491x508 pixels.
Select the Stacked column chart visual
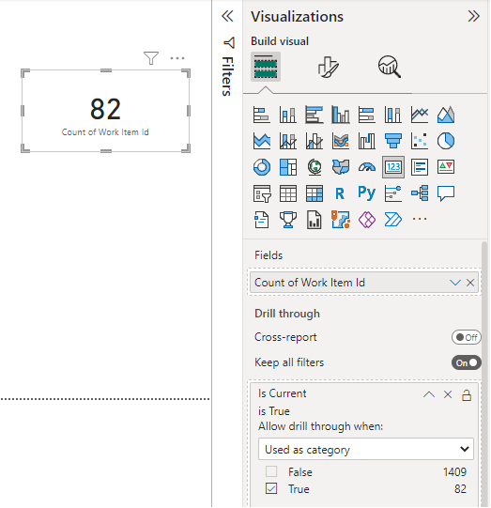point(288,115)
